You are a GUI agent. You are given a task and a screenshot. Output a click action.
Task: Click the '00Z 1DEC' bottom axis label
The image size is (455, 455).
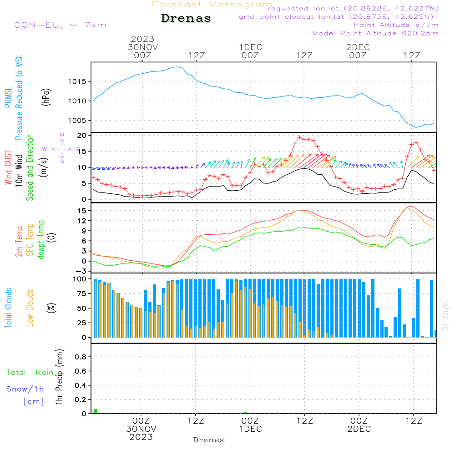pyautogui.click(x=250, y=425)
